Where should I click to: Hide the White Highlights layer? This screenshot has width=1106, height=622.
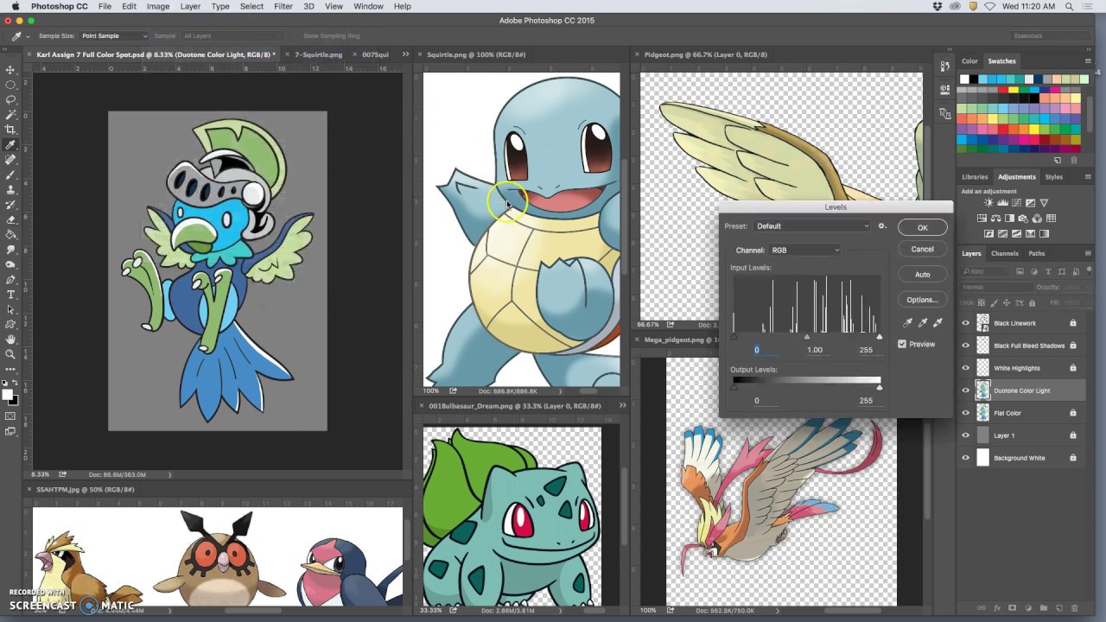[966, 368]
